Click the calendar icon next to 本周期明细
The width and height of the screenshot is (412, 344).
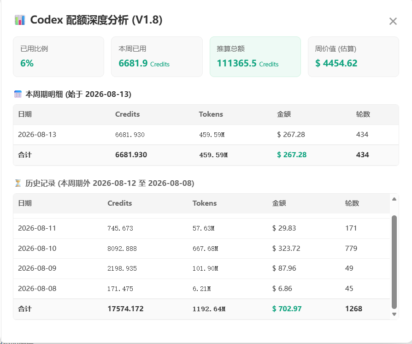[x=18, y=94]
